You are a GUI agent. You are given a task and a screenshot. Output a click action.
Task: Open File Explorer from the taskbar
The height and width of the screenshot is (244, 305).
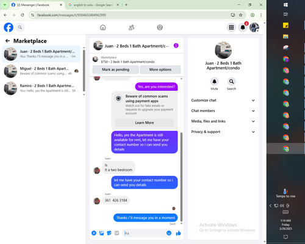285,37
